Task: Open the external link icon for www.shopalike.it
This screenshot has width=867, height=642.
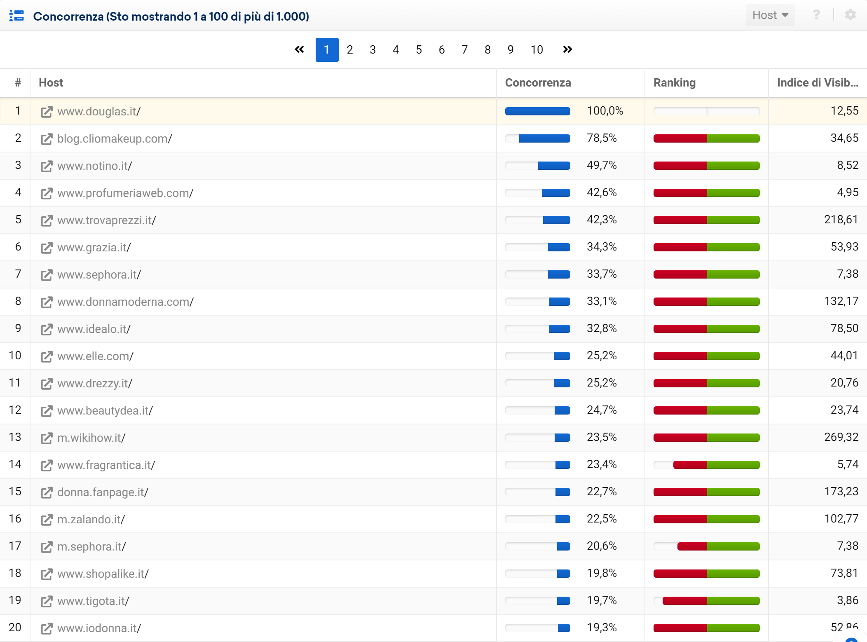Action: point(47,574)
